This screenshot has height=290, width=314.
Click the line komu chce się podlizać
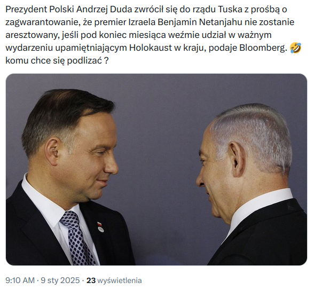pos(57,61)
